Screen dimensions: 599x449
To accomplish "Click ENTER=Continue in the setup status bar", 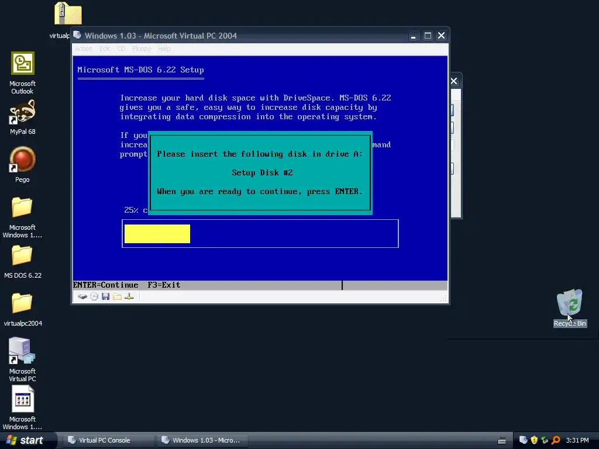I will pyautogui.click(x=105, y=285).
